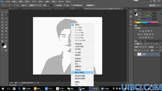This screenshot has width=162, height=91.
Task: Select the Rectangular Marquee tool
Action: [x=2, y=12]
